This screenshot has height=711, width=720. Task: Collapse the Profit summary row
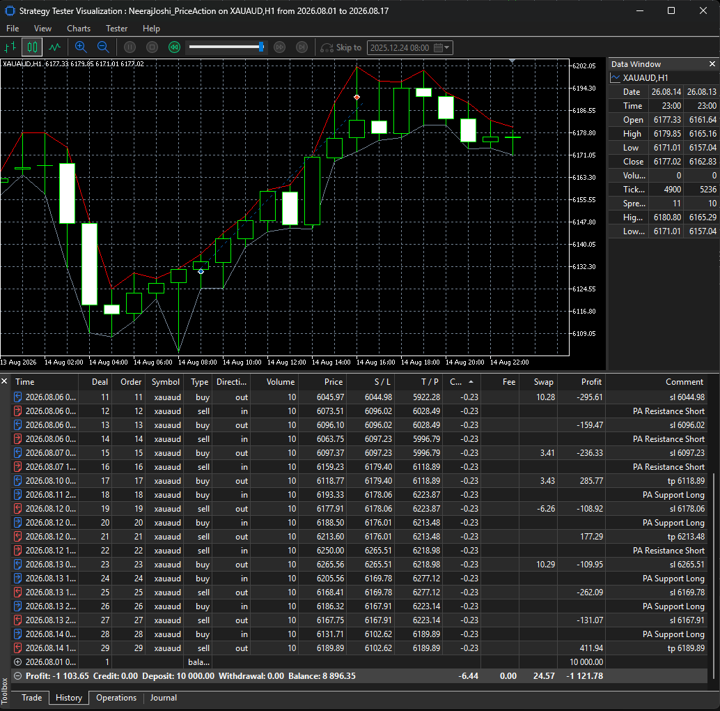(18, 676)
